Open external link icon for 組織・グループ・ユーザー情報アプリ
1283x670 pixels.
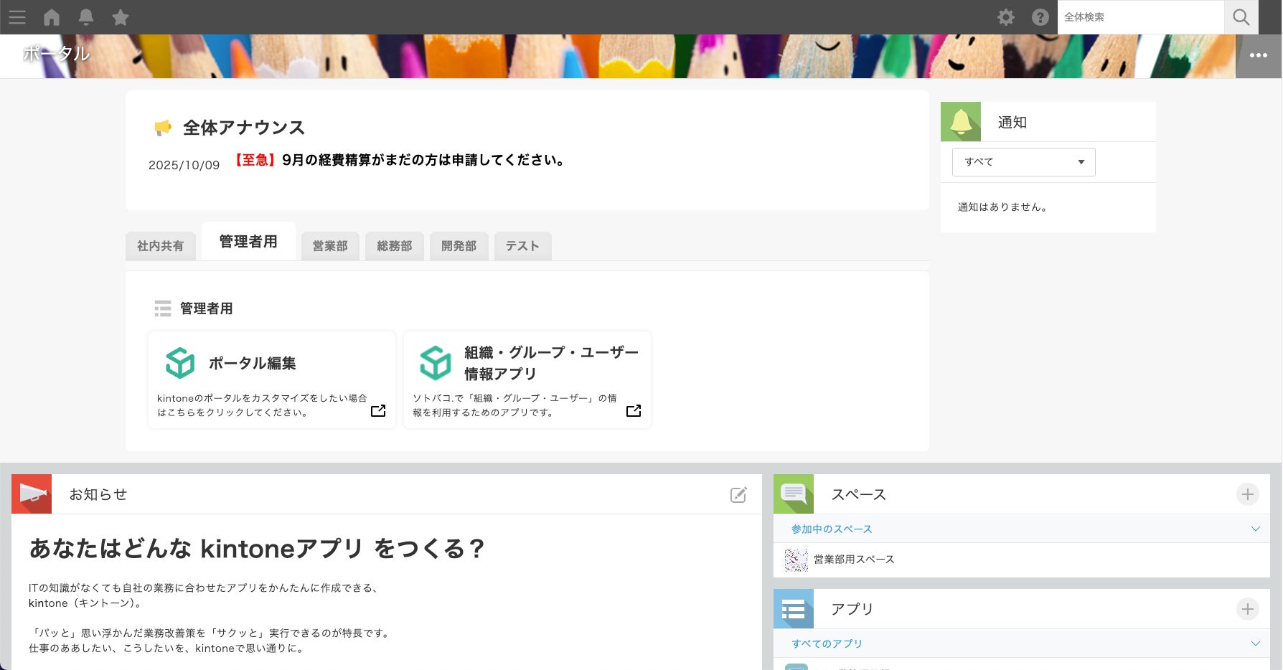[634, 411]
